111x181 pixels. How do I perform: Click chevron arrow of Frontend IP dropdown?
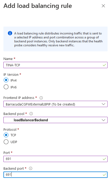[103, 104]
